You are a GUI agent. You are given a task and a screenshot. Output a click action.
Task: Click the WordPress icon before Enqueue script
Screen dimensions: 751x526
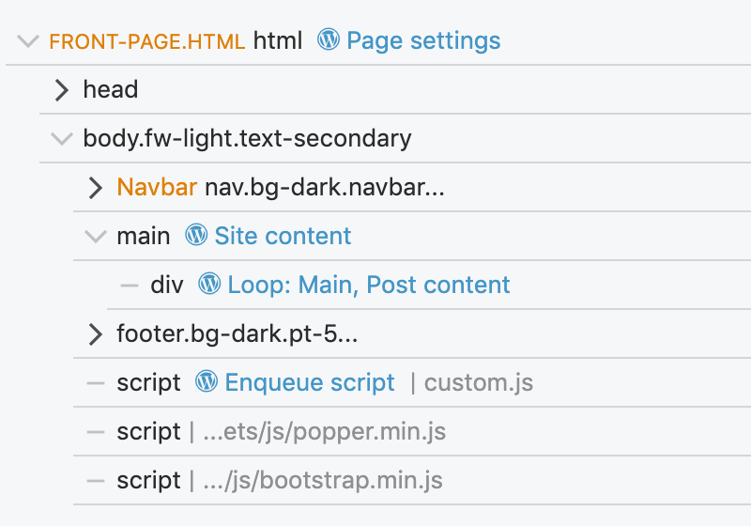[x=207, y=380]
